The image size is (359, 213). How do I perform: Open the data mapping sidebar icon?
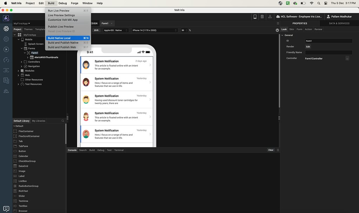pos(6,70)
